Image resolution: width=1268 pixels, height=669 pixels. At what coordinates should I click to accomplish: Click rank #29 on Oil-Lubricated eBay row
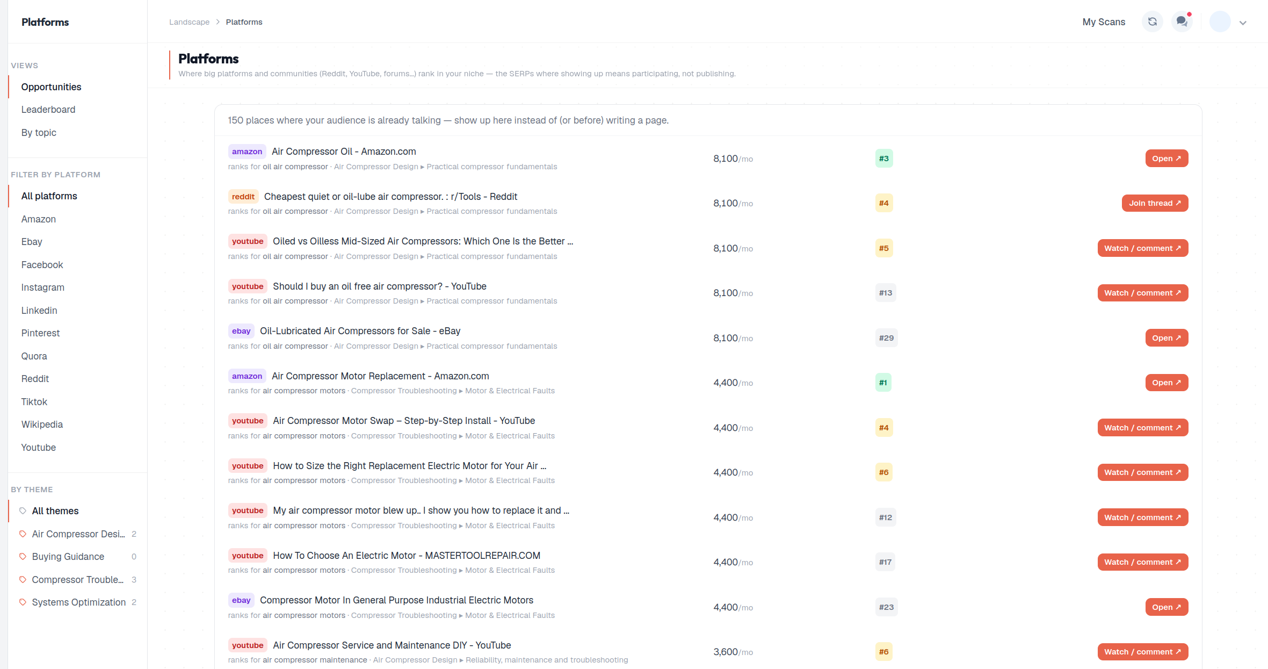coord(886,338)
